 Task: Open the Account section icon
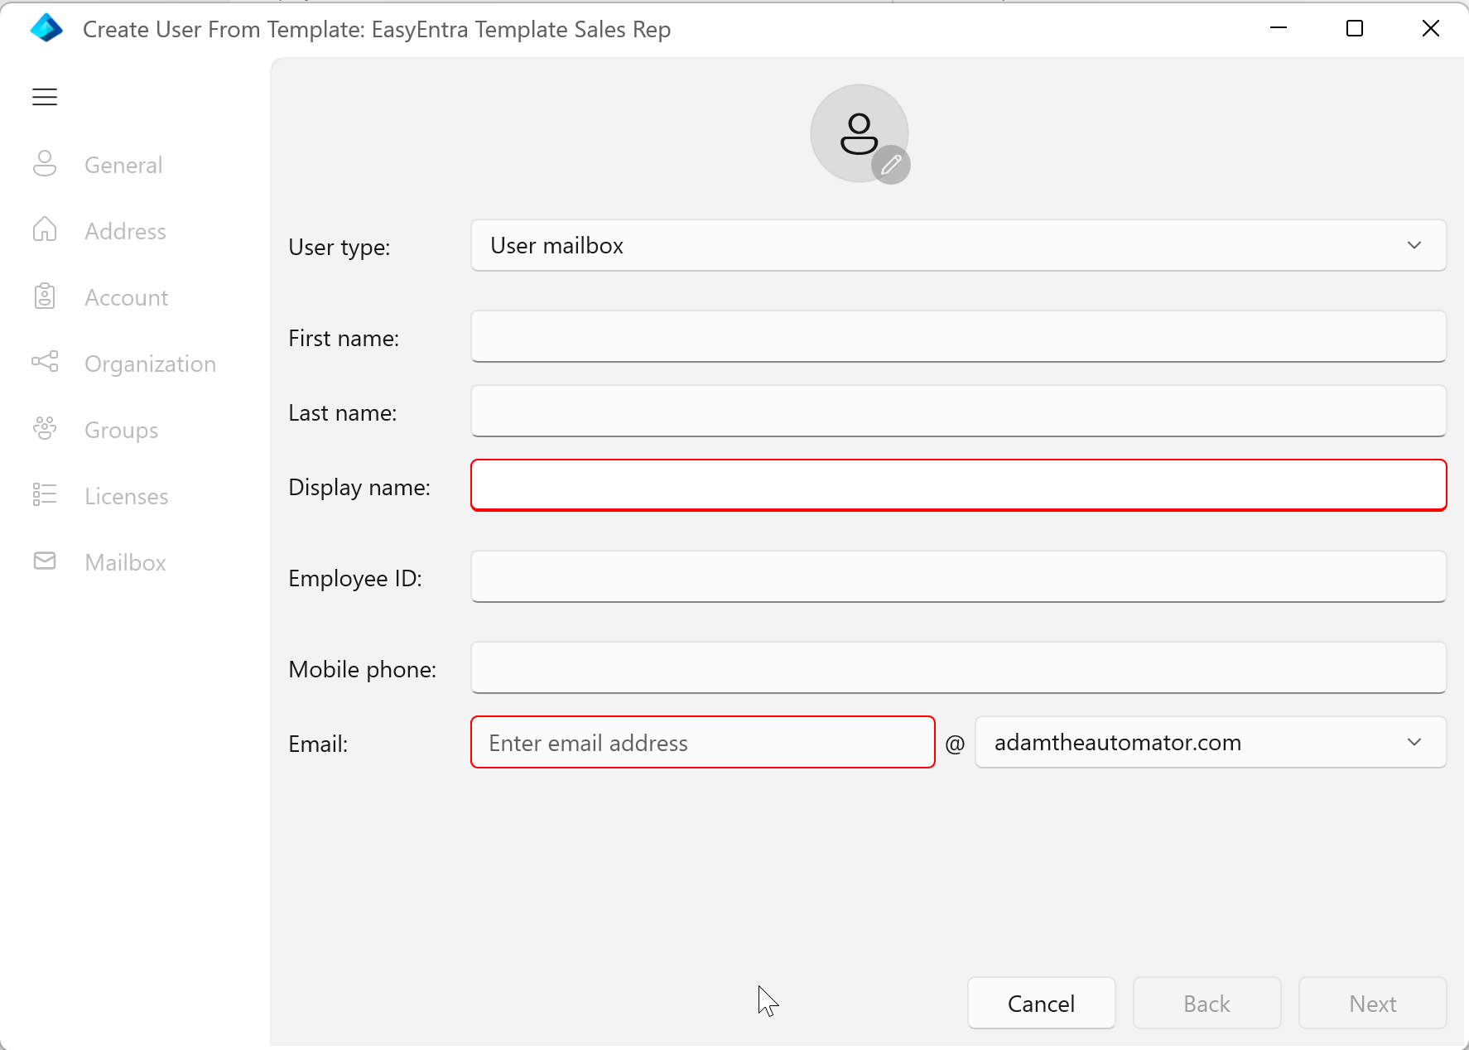click(x=44, y=296)
